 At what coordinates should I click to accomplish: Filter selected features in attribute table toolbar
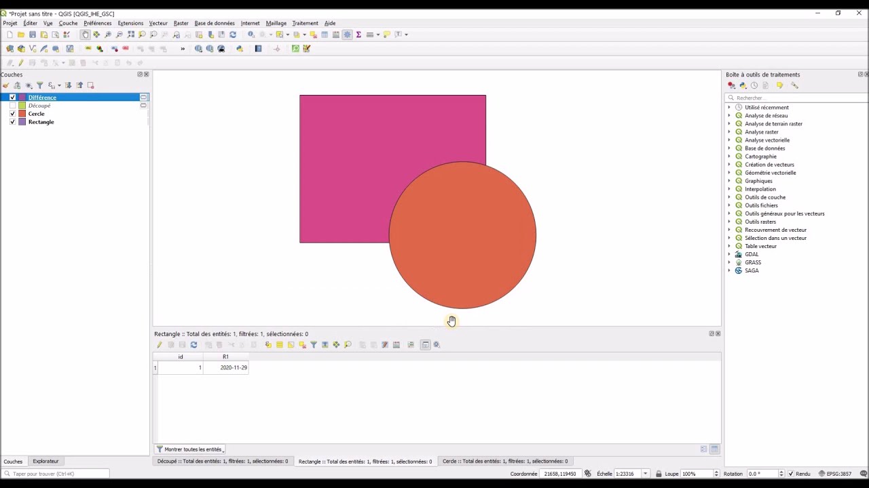(x=314, y=345)
